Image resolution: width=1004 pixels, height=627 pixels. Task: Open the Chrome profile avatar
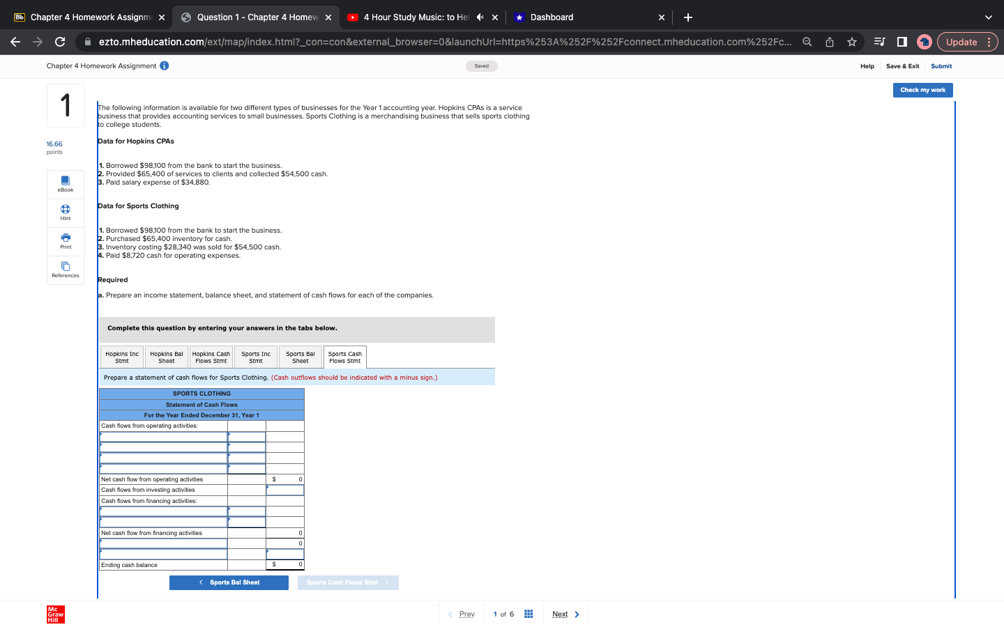pyautogui.click(x=925, y=42)
